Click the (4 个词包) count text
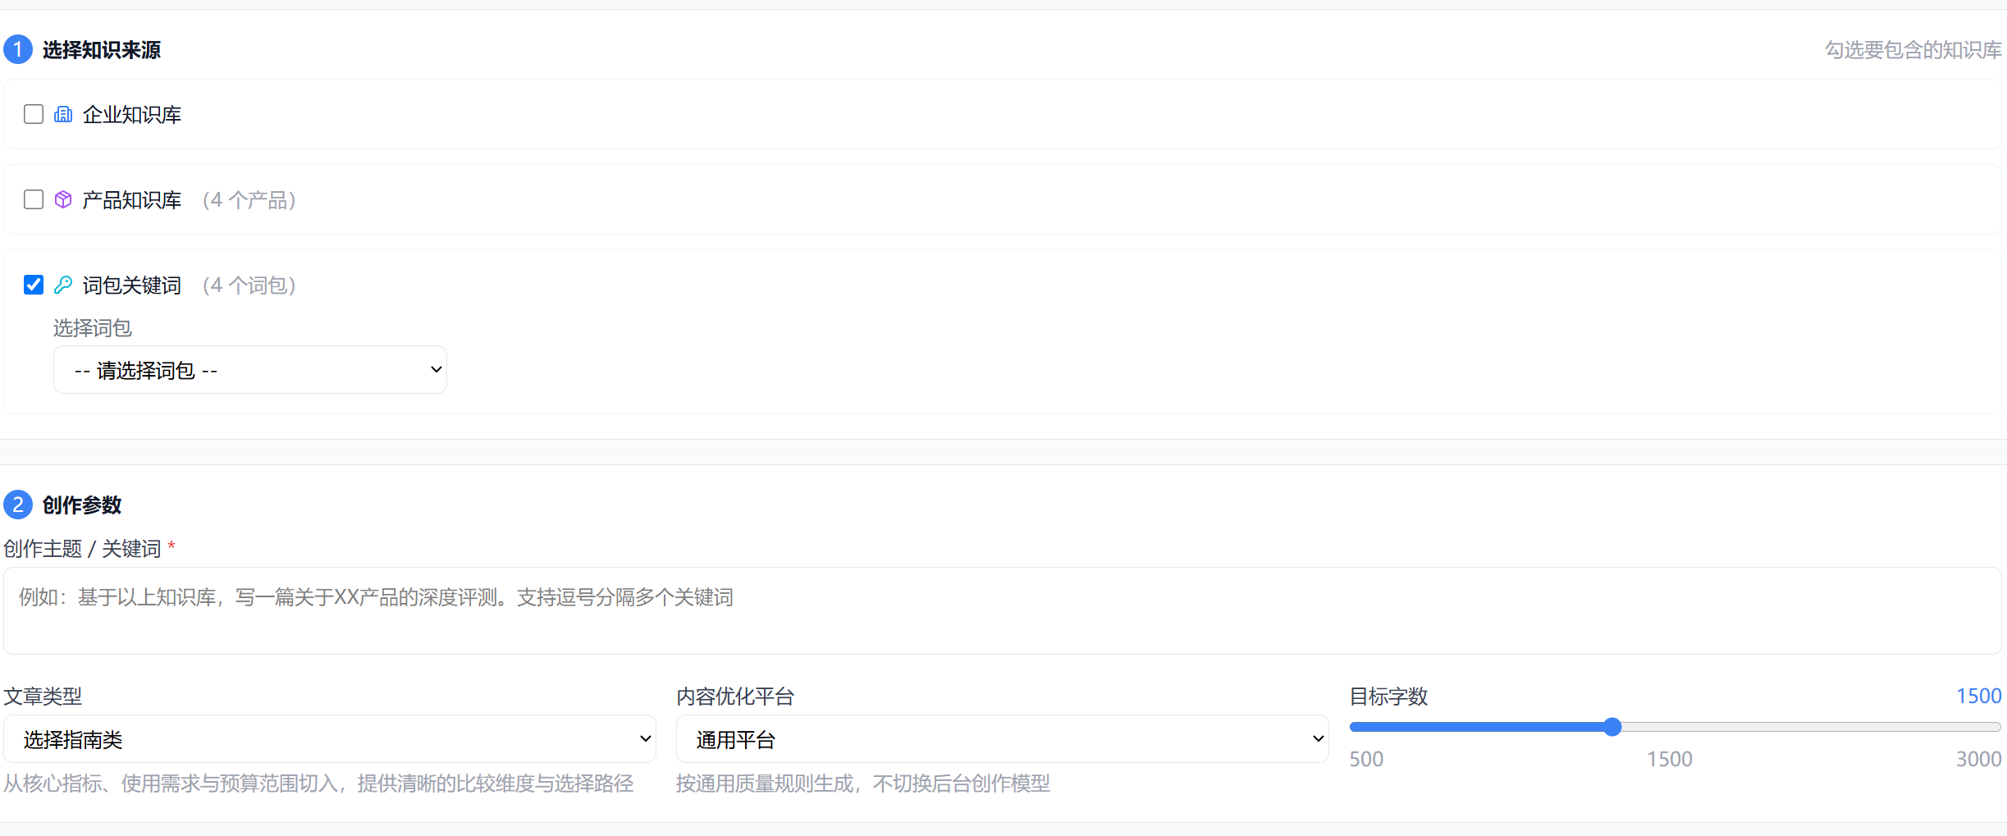 tap(249, 286)
